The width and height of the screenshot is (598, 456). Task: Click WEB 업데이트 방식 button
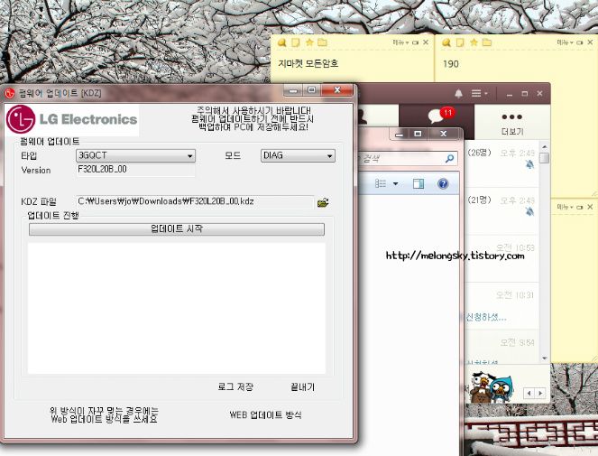point(265,414)
